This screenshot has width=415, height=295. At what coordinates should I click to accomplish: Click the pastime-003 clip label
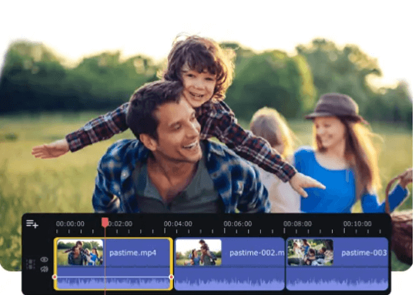pyautogui.click(x=364, y=253)
